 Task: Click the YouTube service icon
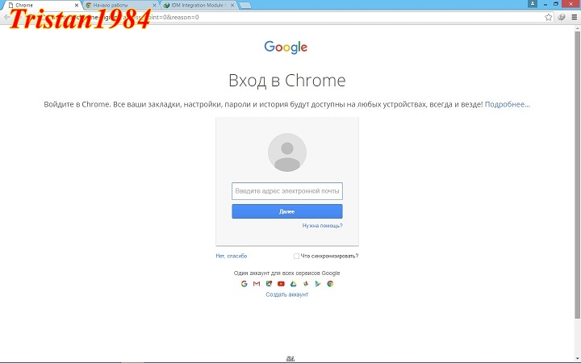[281, 284]
